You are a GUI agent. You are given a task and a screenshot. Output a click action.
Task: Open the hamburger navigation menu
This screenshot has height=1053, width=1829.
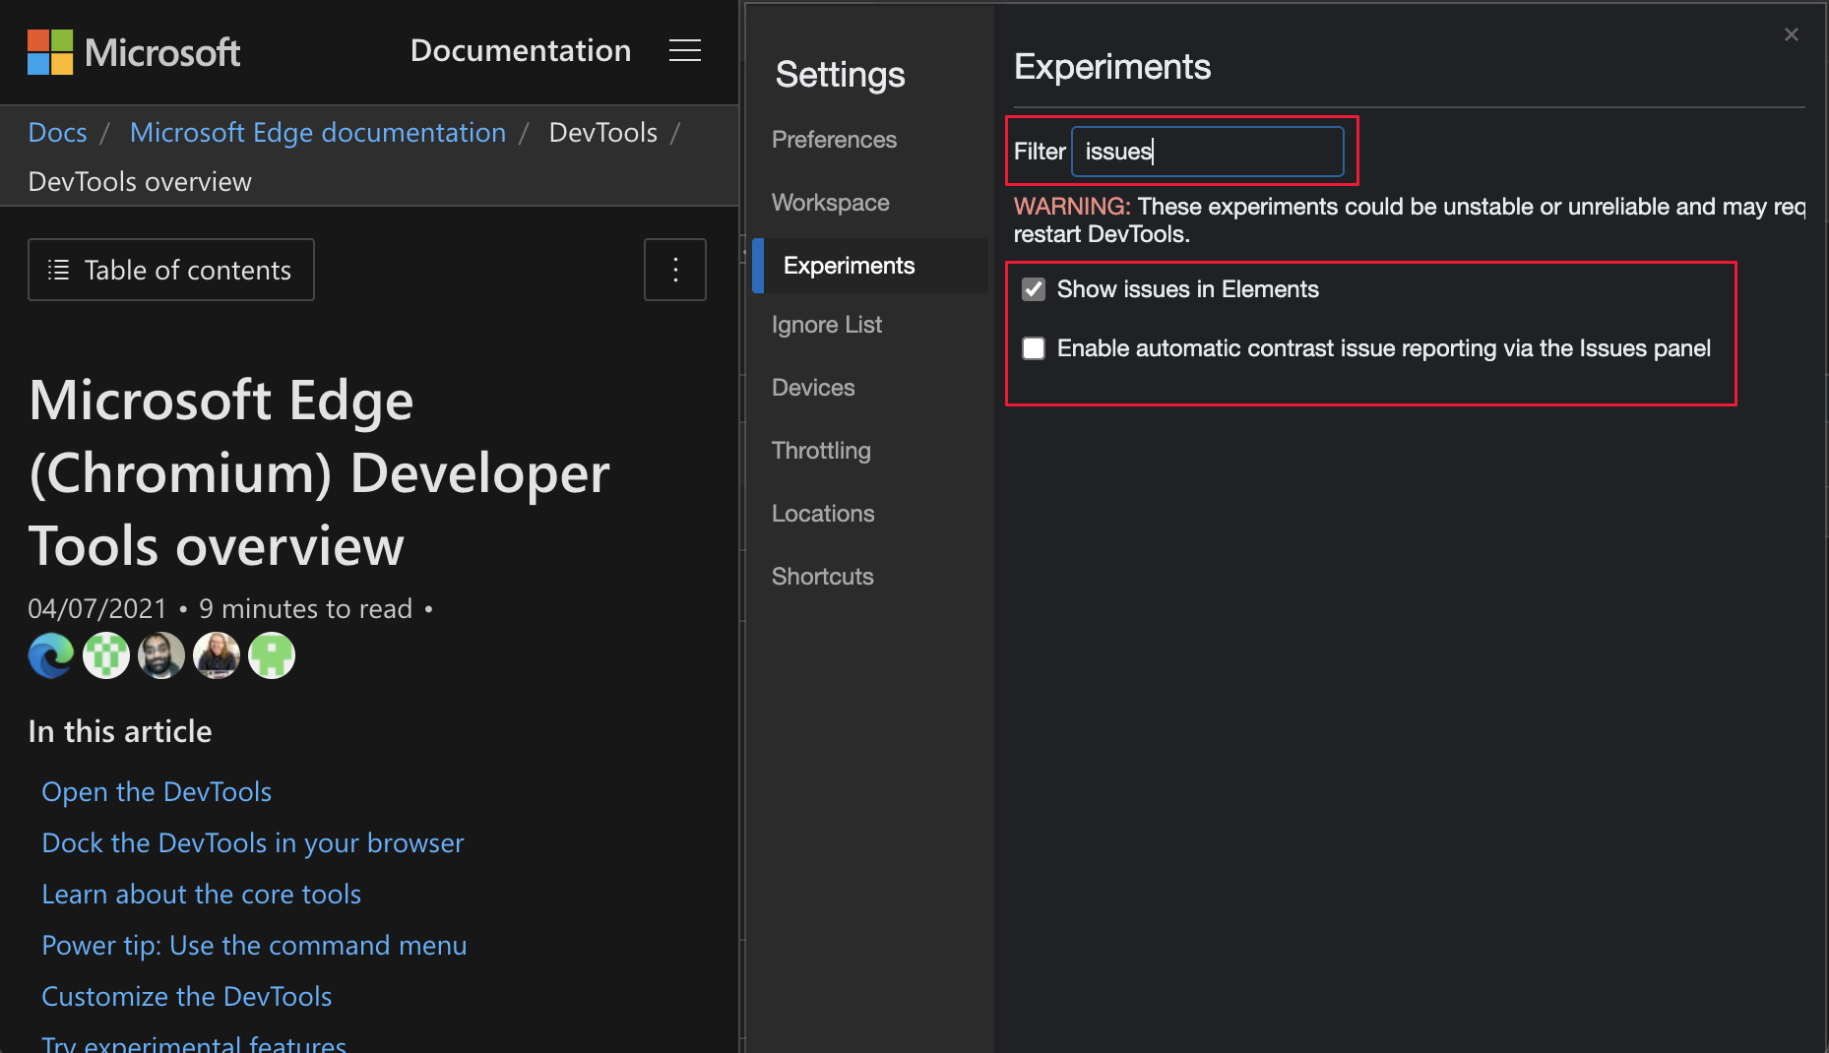click(684, 51)
